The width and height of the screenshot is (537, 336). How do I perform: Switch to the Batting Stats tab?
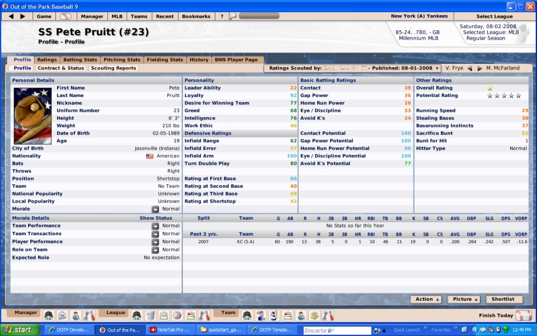click(80, 60)
